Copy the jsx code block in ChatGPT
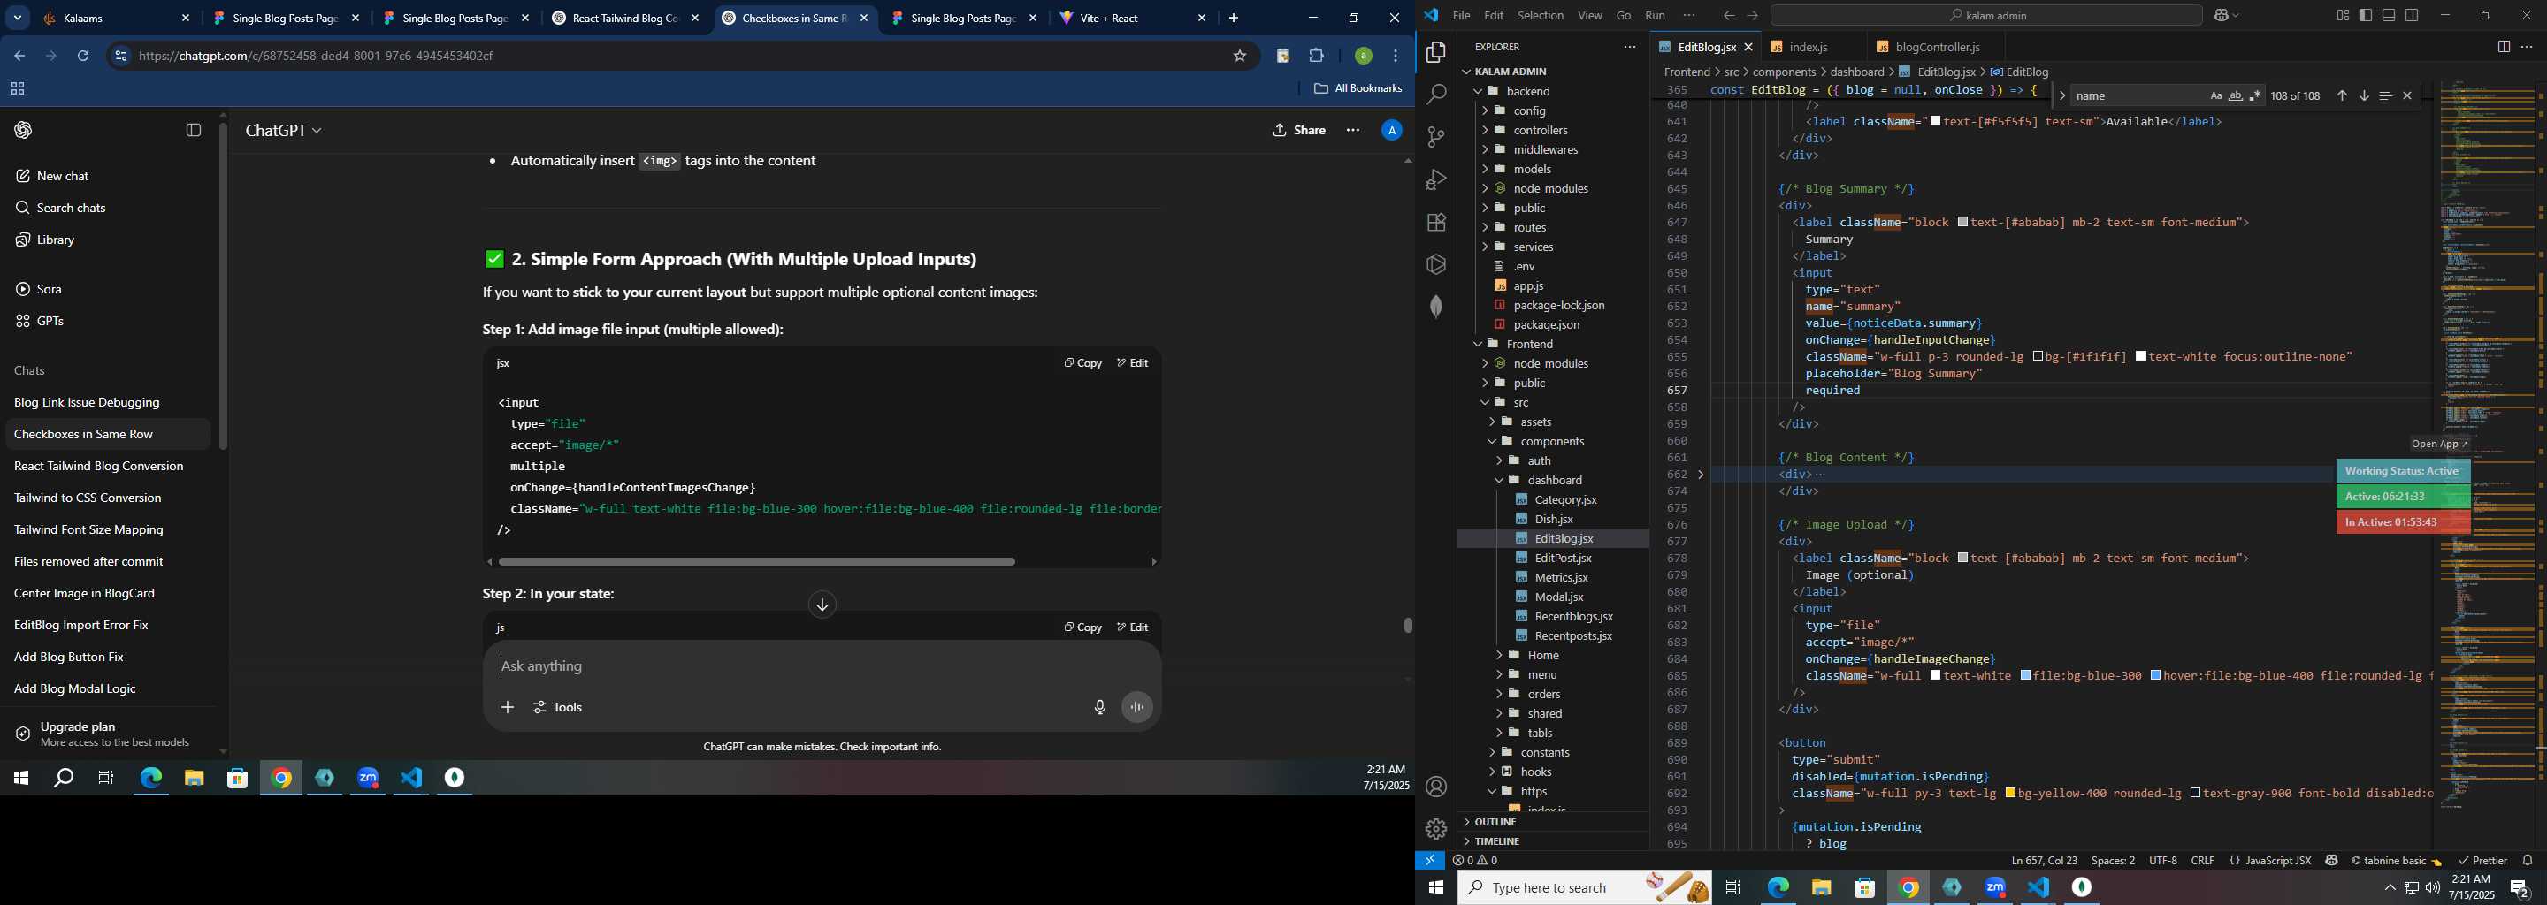This screenshot has height=905, width=2547. 1082,363
